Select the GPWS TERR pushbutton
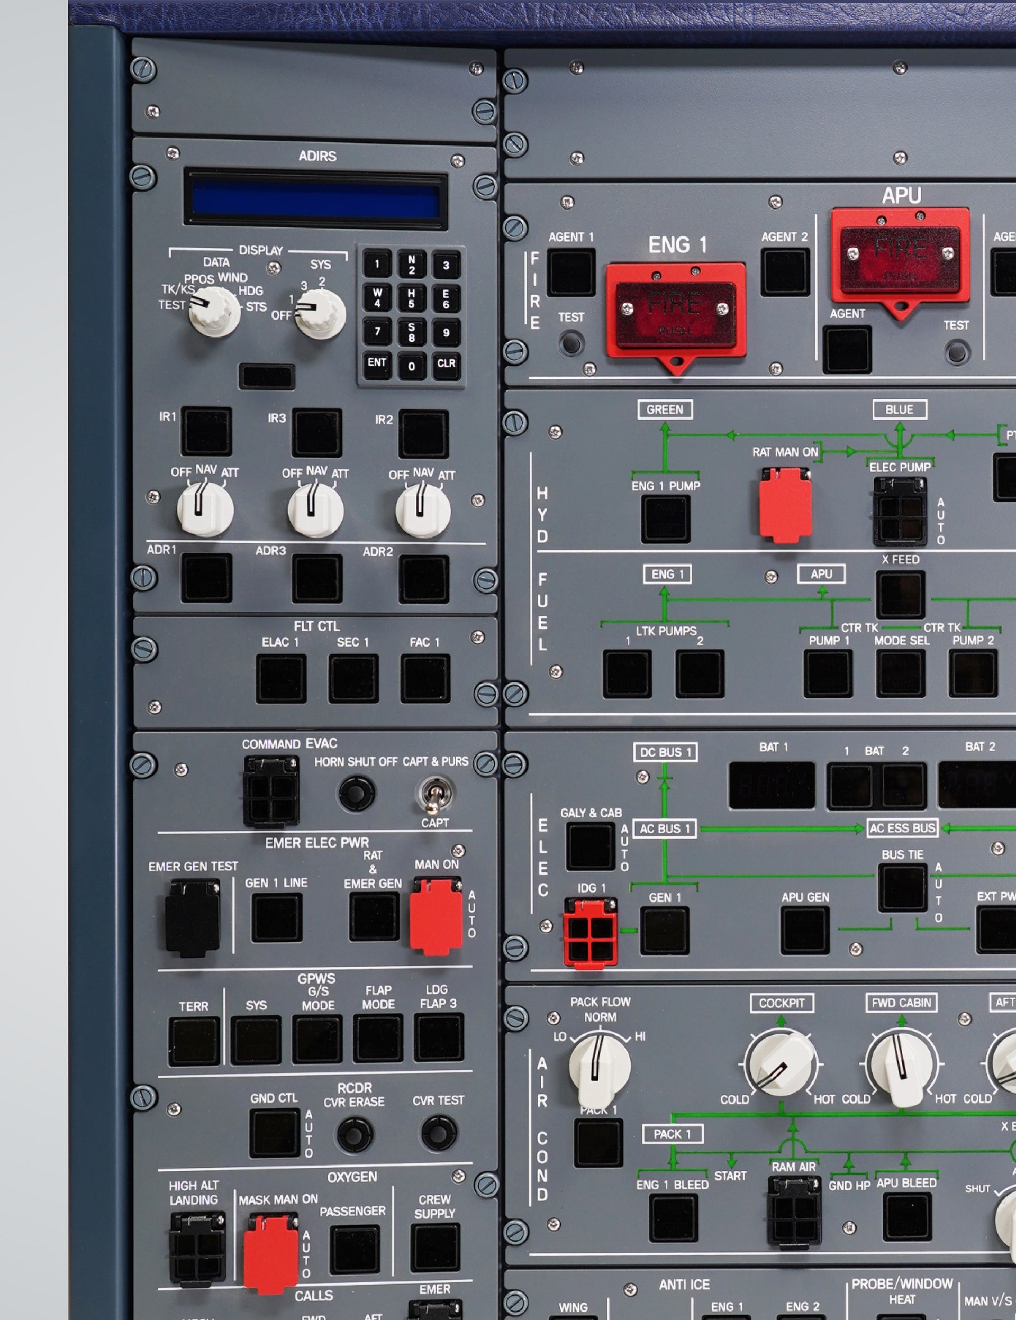This screenshot has width=1016, height=1320. tap(193, 1041)
